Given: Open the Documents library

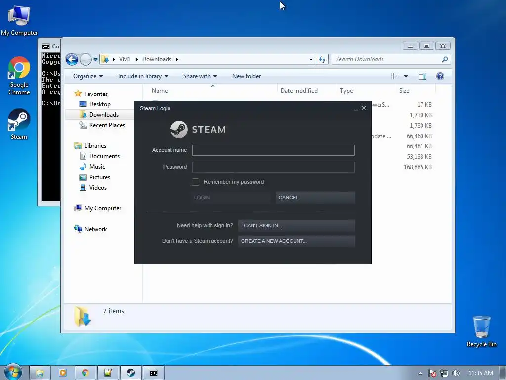Looking at the screenshot, I should click(104, 156).
